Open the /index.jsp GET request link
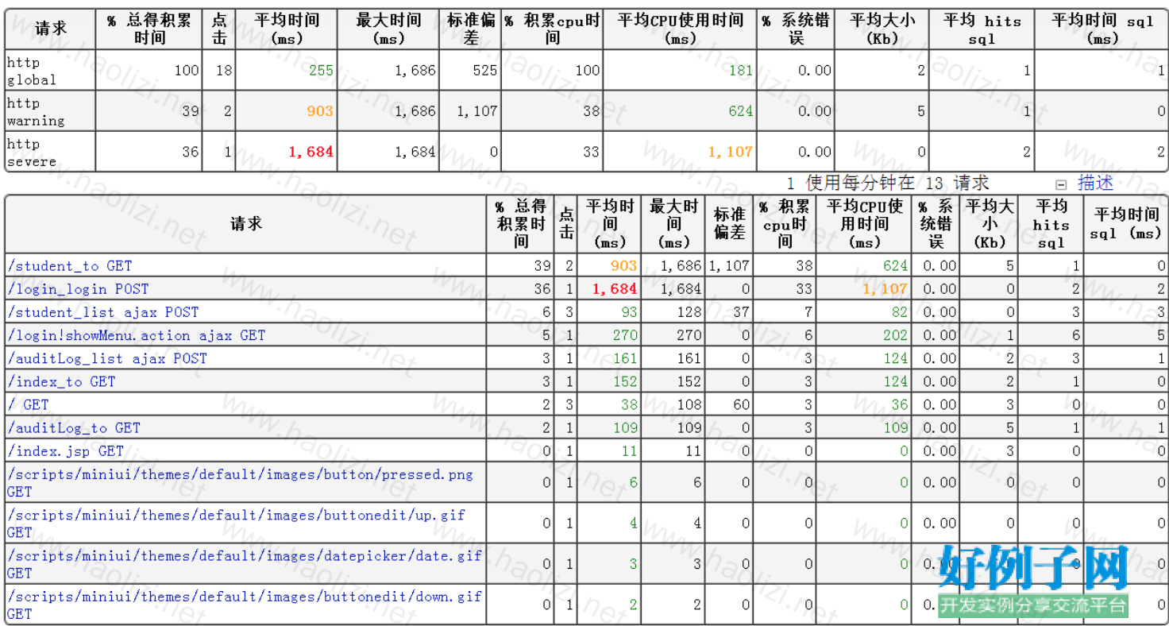 pyautogui.click(x=66, y=450)
